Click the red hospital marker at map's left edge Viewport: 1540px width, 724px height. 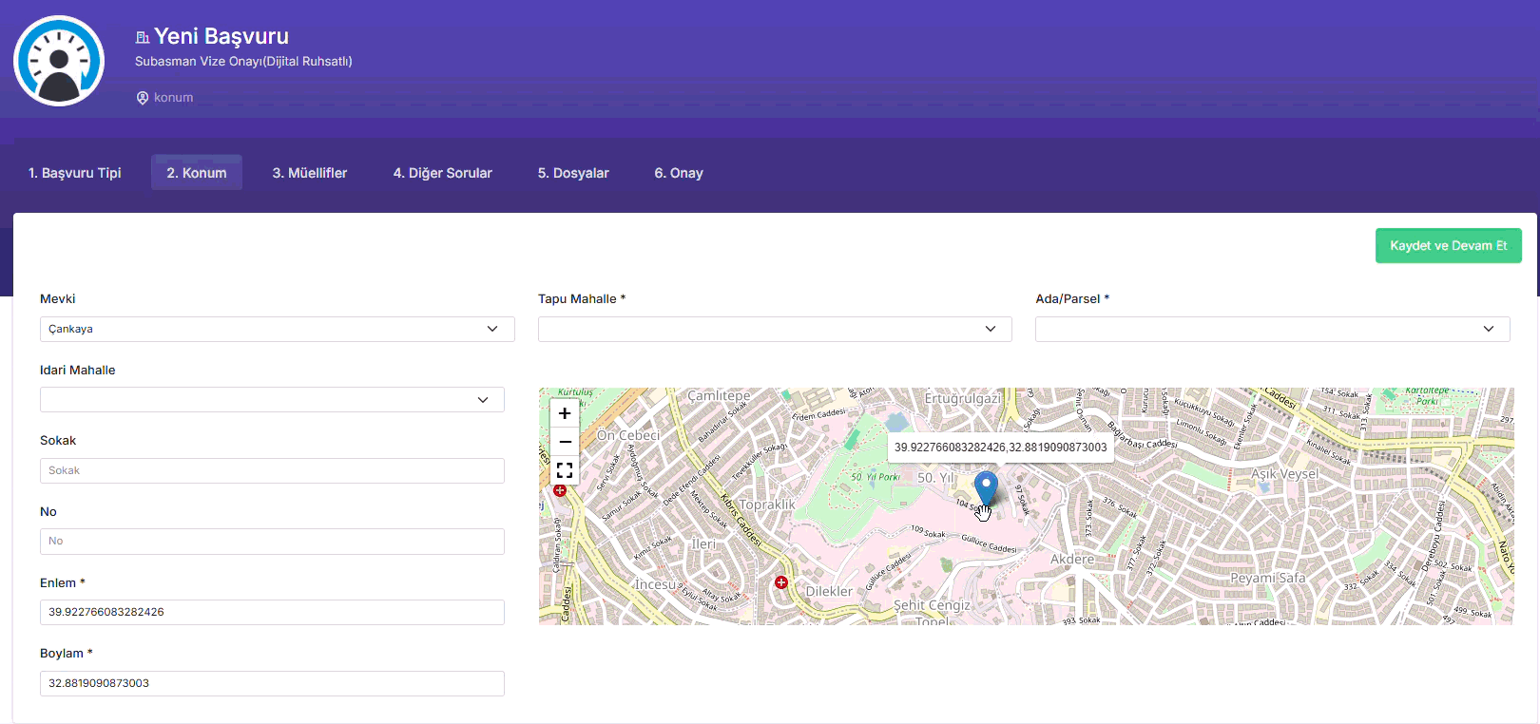click(560, 490)
